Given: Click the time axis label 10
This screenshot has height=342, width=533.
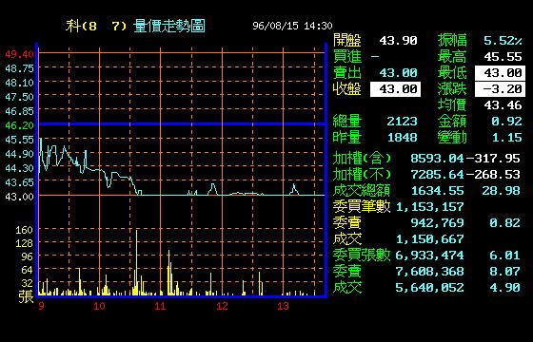Looking at the screenshot, I should click(99, 306).
